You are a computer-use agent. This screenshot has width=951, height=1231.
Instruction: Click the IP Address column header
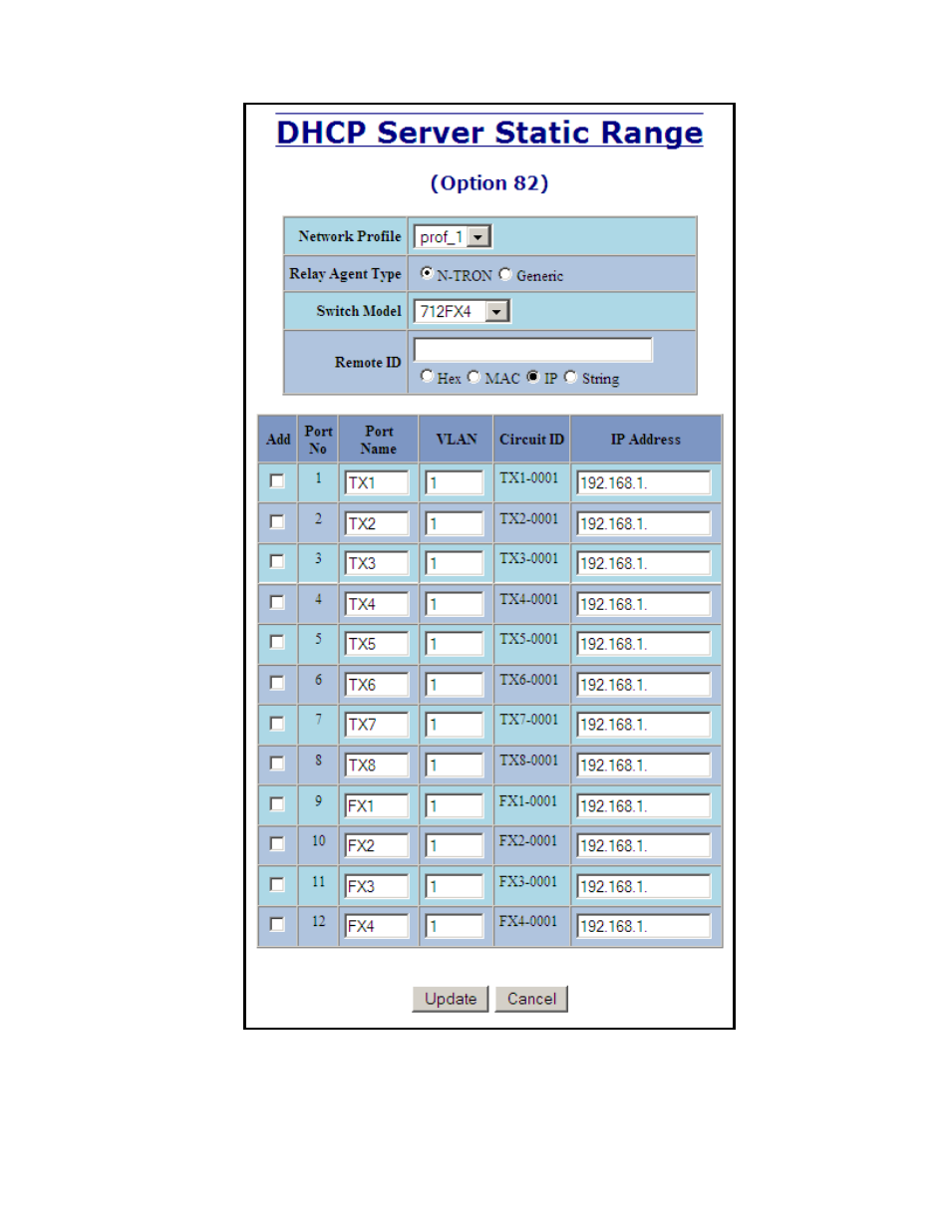coord(646,440)
